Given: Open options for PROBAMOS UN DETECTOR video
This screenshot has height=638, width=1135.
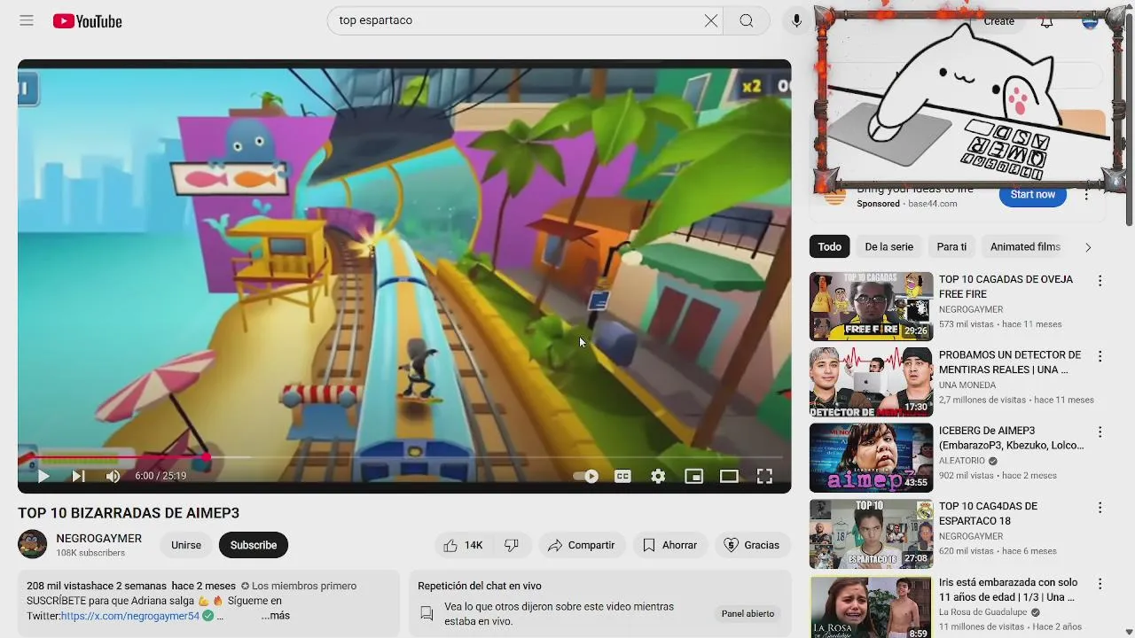Looking at the screenshot, I should [1100, 356].
